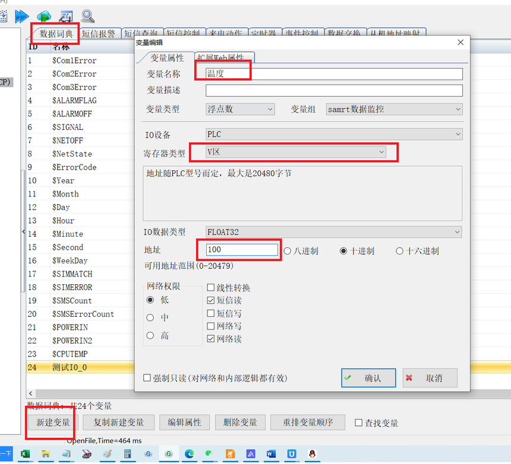
Task: Expand the IO设备 dropdown showing PLC
Action: point(334,134)
